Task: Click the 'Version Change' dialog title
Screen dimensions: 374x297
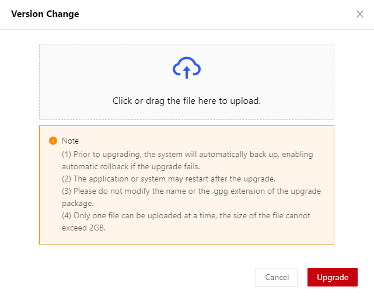Action: tap(45, 14)
